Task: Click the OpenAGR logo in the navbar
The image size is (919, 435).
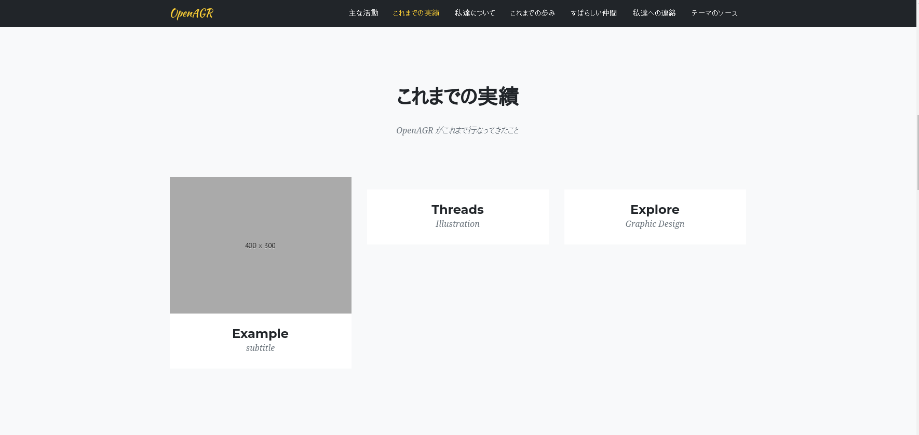Action: point(192,13)
